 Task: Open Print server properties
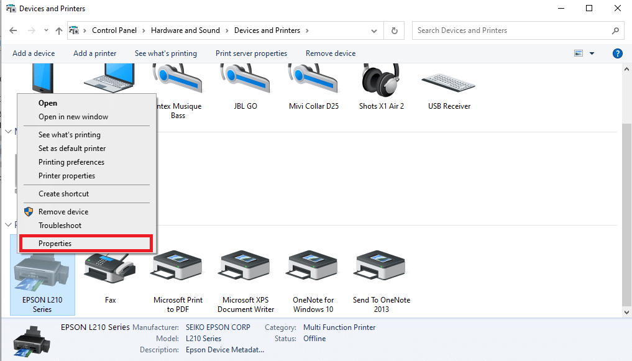click(251, 53)
